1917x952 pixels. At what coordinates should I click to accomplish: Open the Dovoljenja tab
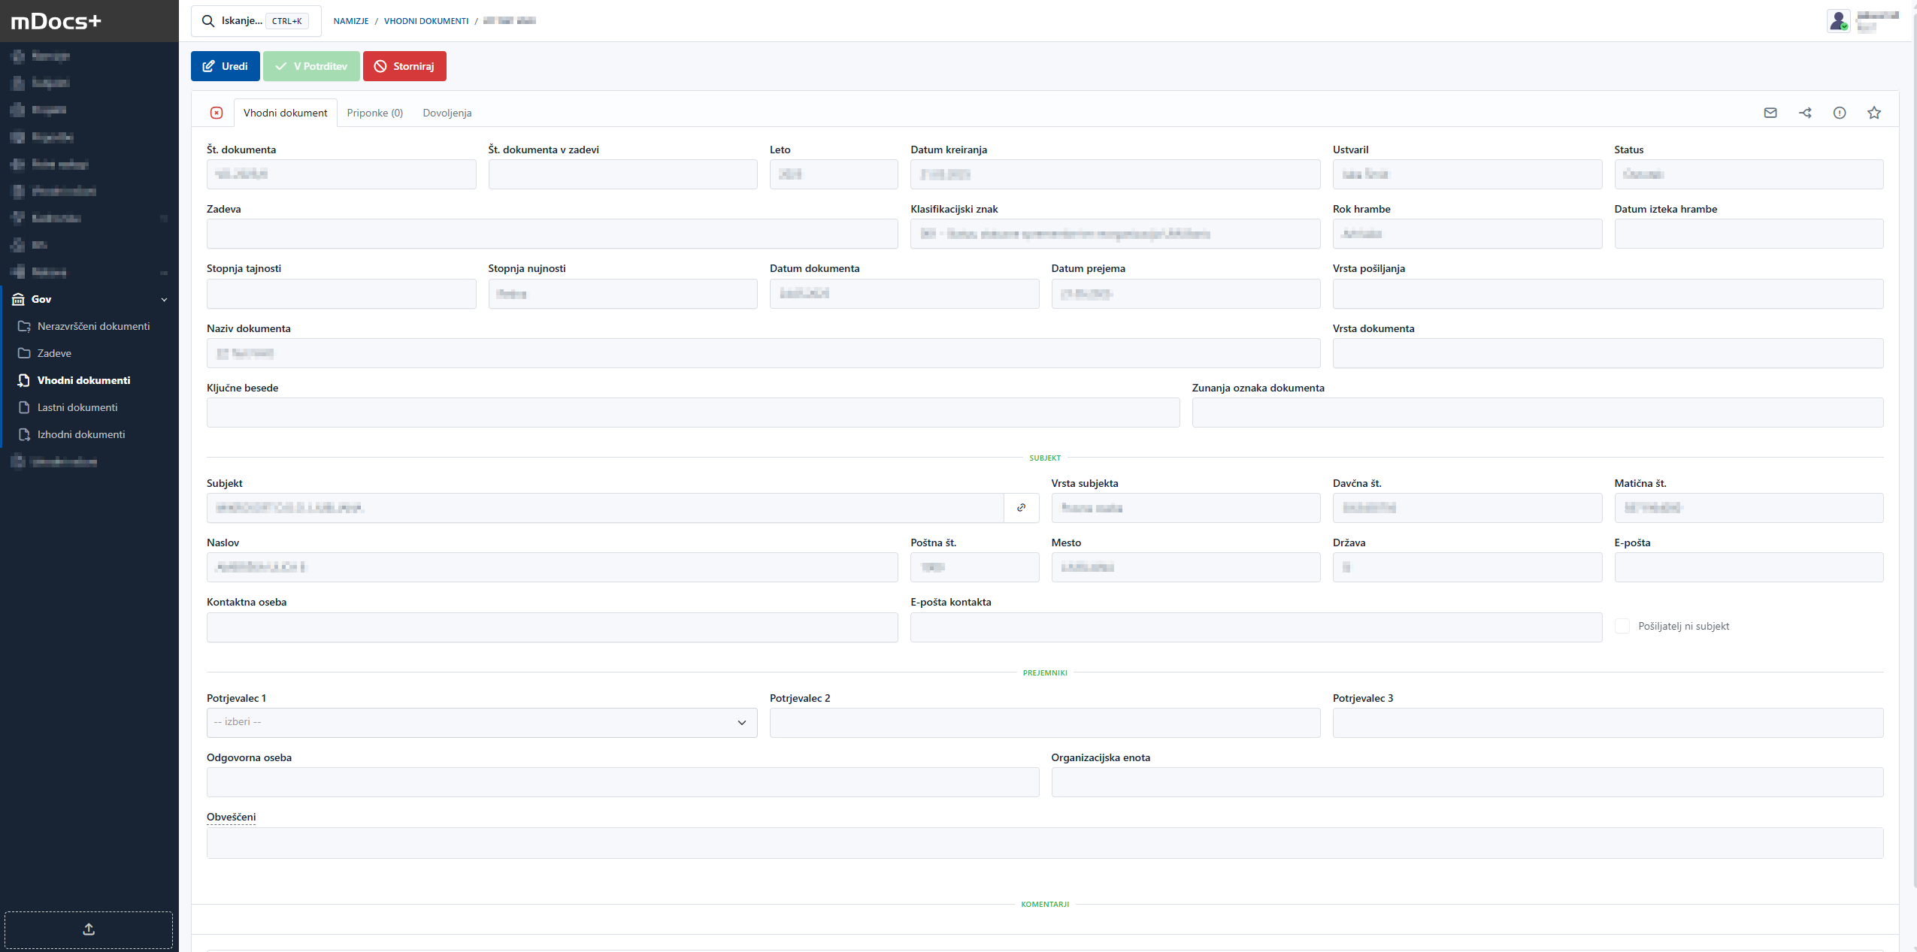point(447,113)
